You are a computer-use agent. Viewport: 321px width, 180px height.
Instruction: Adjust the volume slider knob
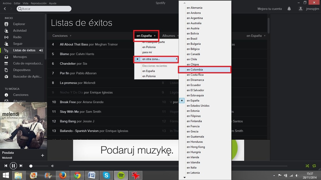click(x=31, y=166)
